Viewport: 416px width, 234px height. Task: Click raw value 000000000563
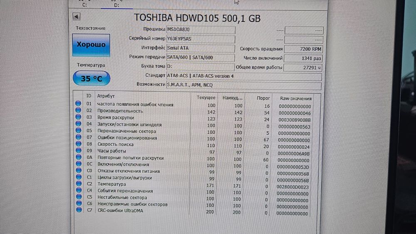click(294, 127)
